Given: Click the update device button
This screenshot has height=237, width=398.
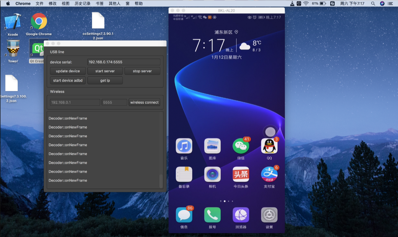Looking at the screenshot, I should [68, 71].
